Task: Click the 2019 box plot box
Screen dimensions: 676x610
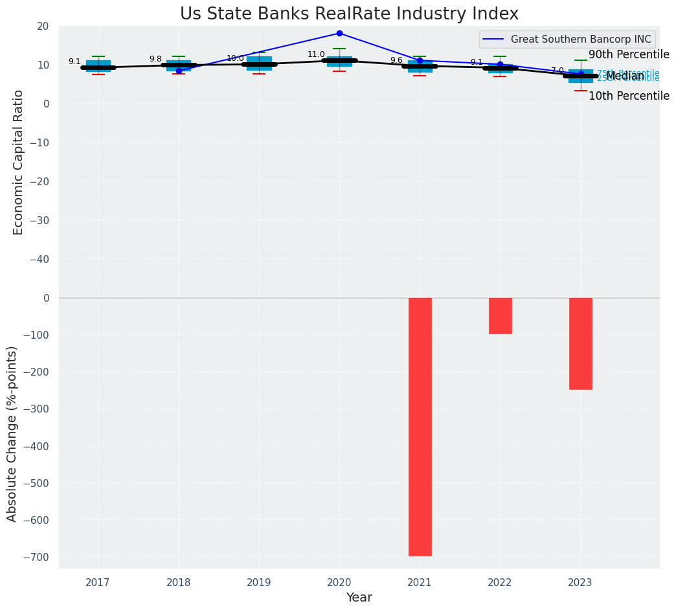Action: coord(259,60)
